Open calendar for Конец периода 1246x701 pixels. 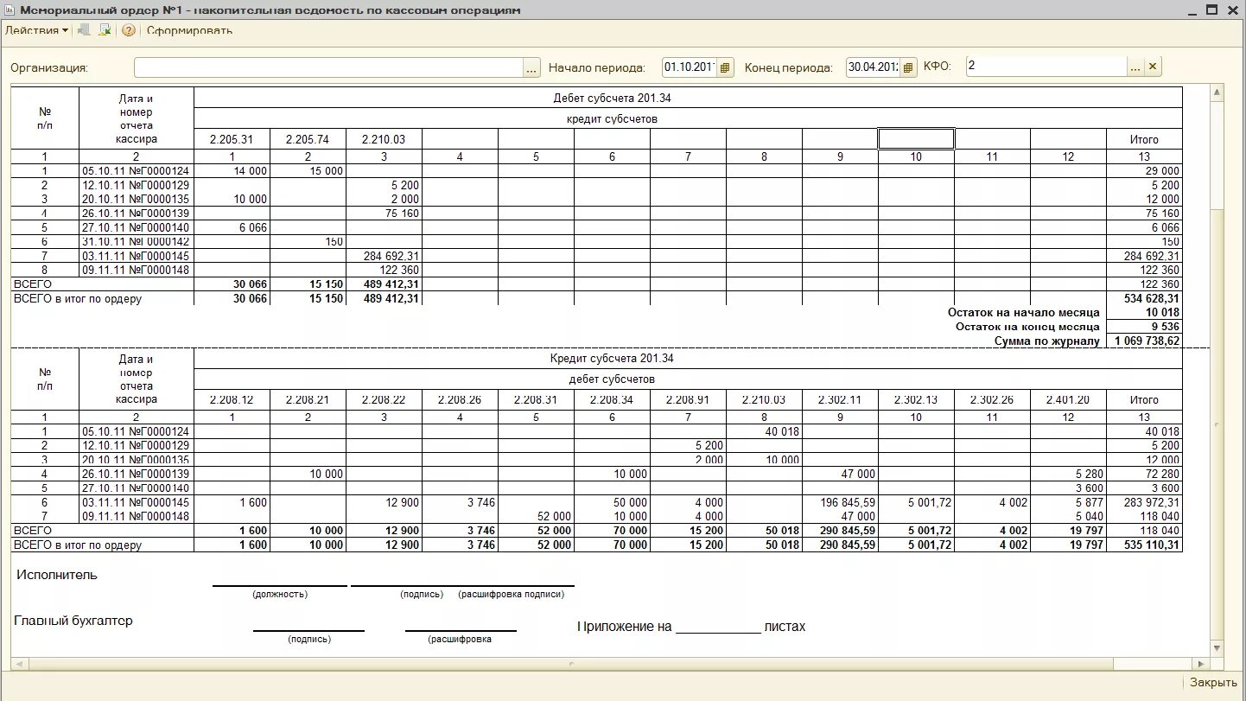pos(908,67)
